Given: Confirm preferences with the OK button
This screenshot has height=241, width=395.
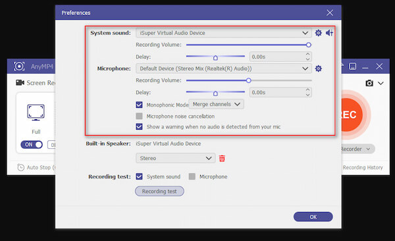Looking at the screenshot, I should [313, 217].
